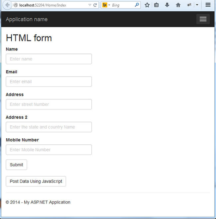Screen dimensions: 216x219
Task: Click the magnifier icon in the Bing search box
Action: 137,5
